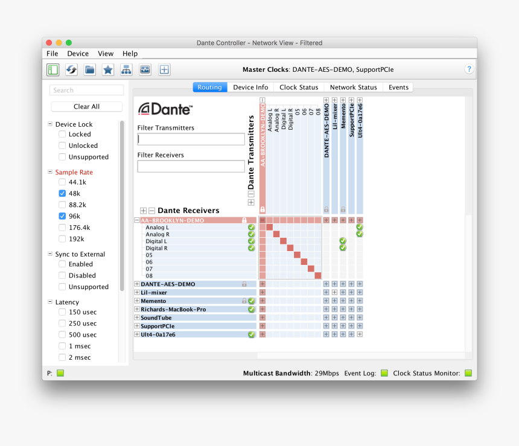Expand all Dante Receivers with plus

pyautogui.click(x=143, y=211)
